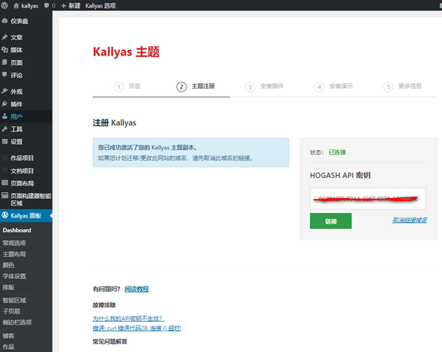Click the 页面构建器智能区域 icon

click(4, 195)
